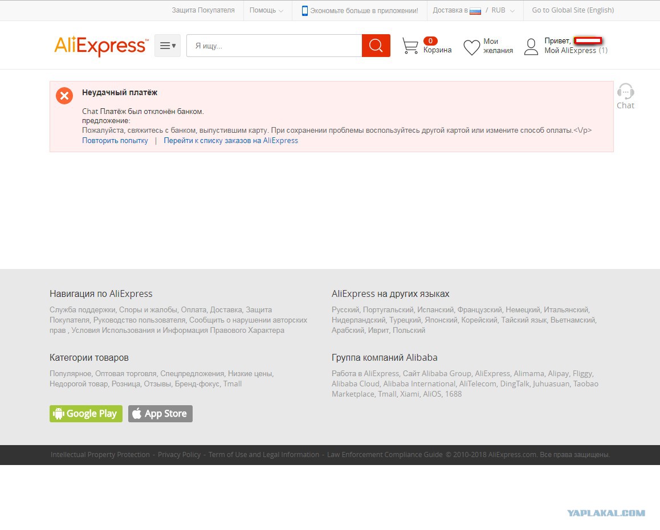Click 'Спецпредложения' category link

(x=193, y=374)
